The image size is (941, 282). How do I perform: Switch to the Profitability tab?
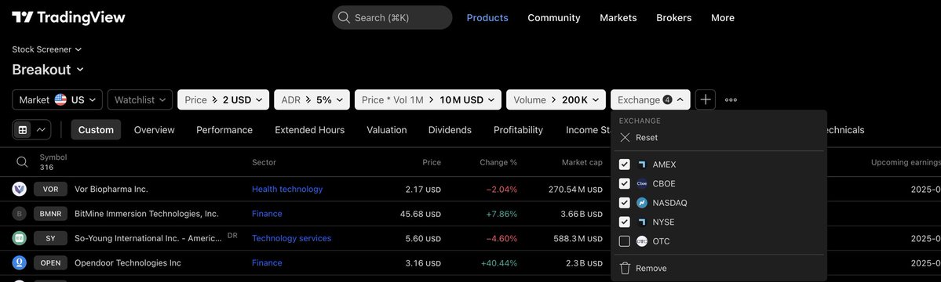[x=519, y=130]
